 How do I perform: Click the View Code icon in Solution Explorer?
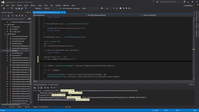[26, 16]
